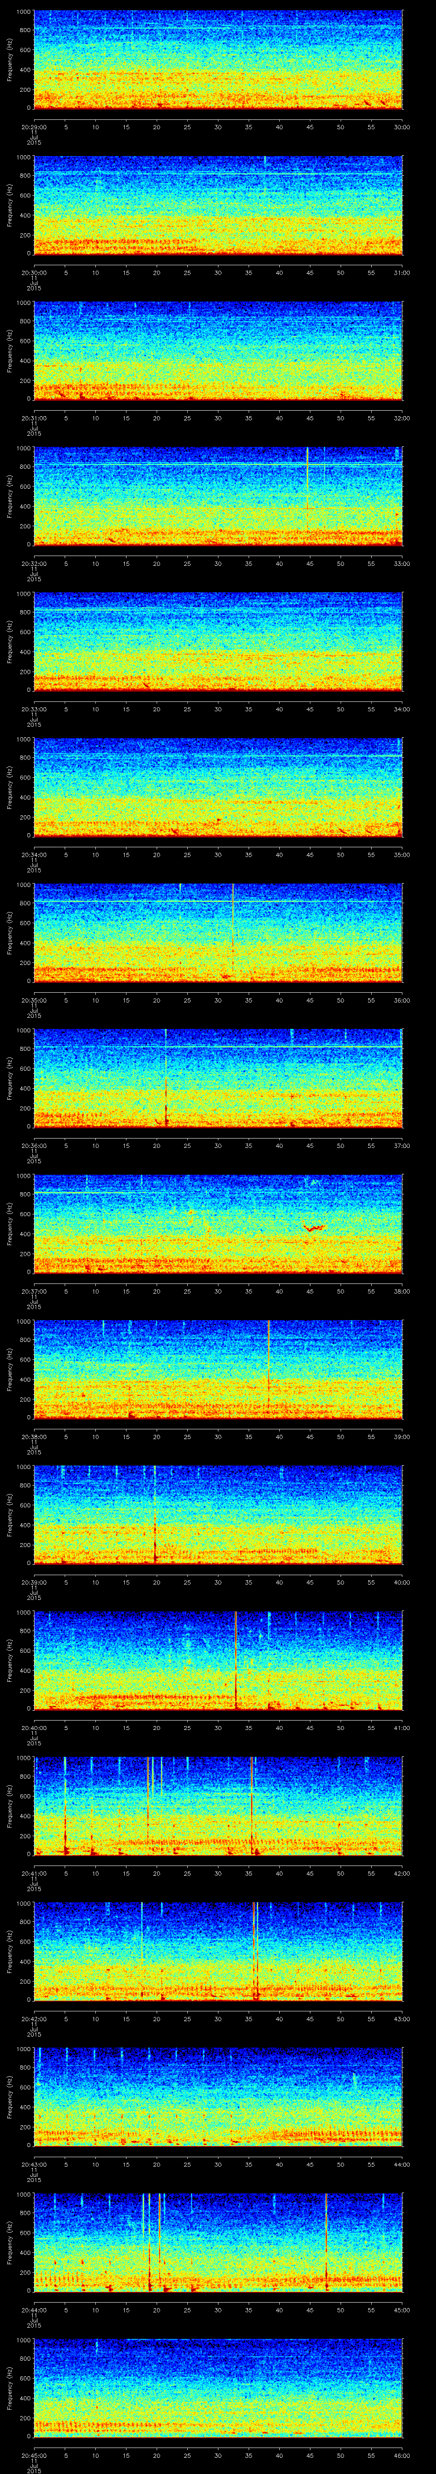Open the spectrogram panel beginning 20:33:00
The width and height of the screenshot is (436, 2474).
(x=218, y=642)
